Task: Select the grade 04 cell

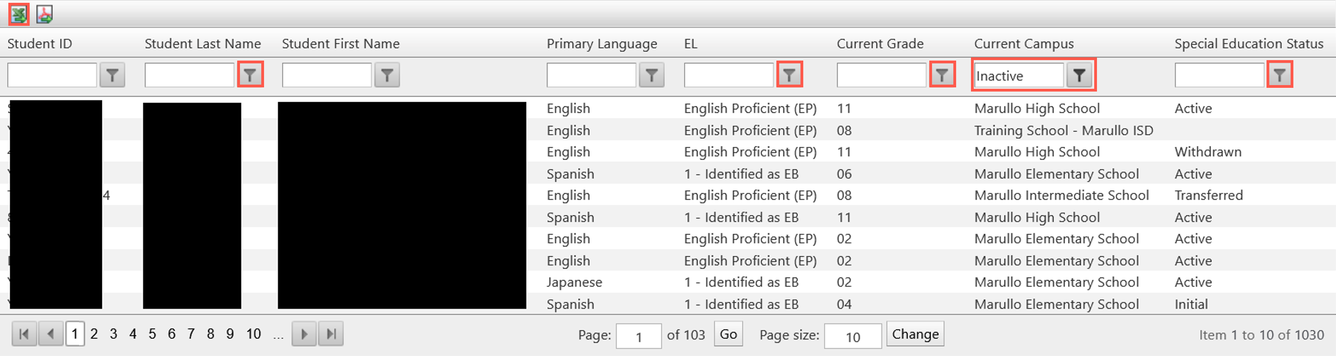Action: (844, 304)
